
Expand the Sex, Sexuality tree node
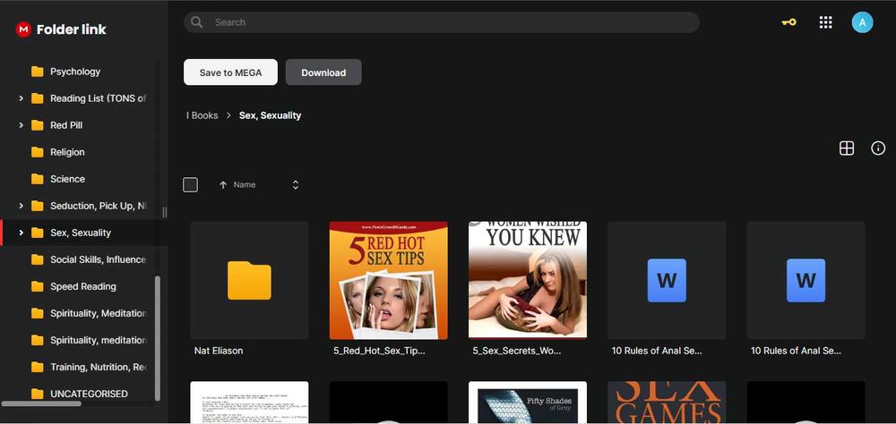point(21,233)
